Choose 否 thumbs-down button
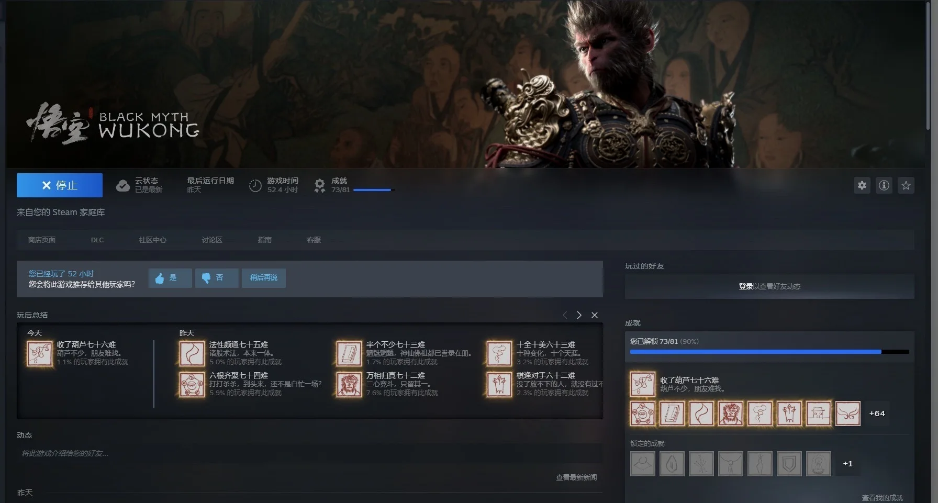Viewport: 938px width, 503px height. 217,278
